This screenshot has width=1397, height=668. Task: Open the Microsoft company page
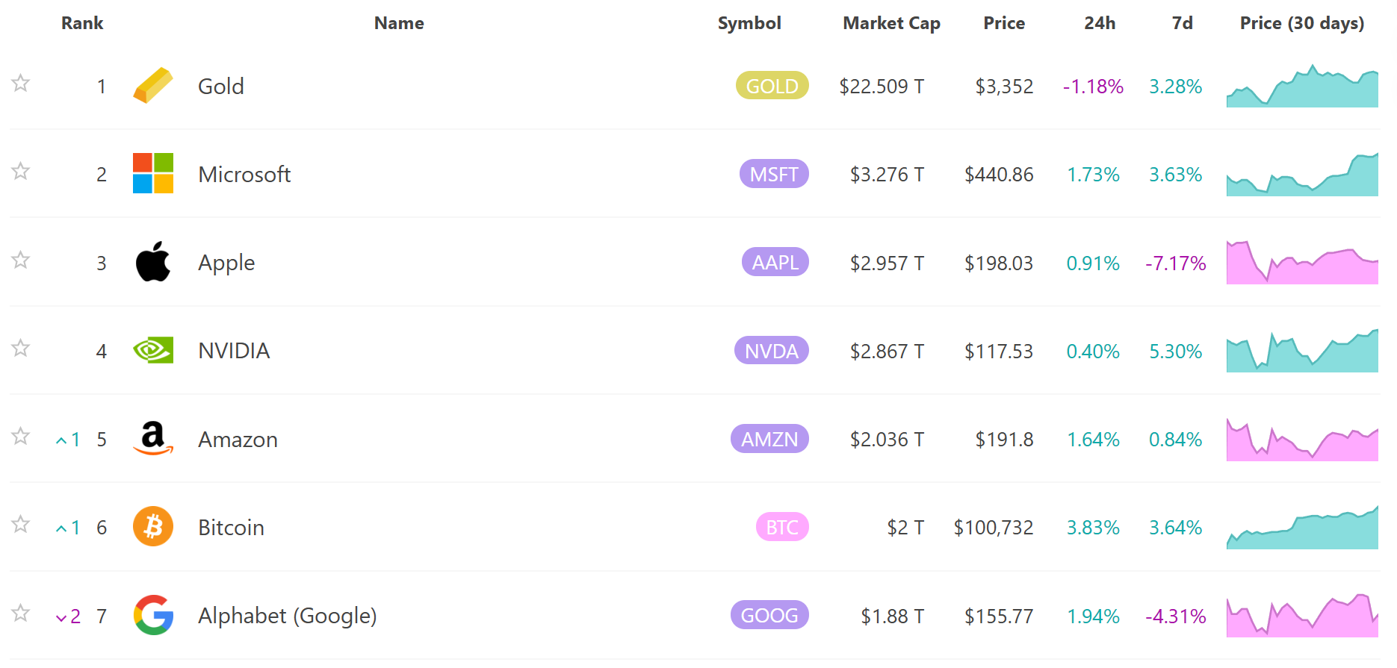pos(244,175)
